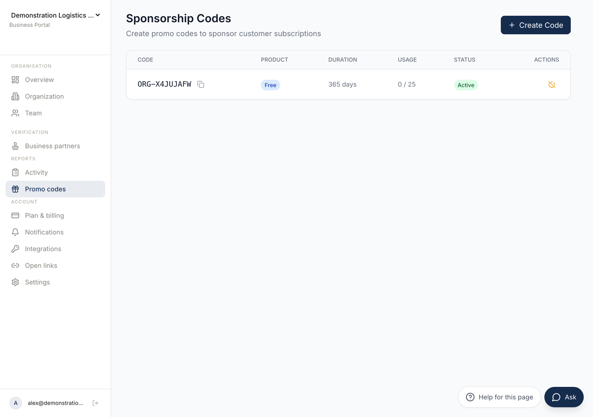Click the Ask button label
Screen dimensions: 593x417
click(570, 397)
